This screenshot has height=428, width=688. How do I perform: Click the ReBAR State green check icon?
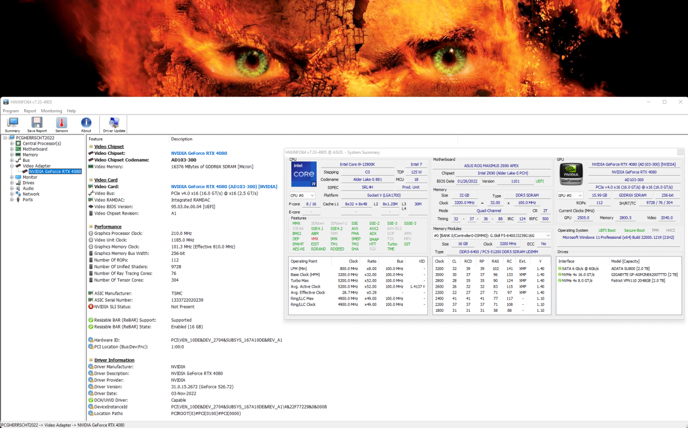click(x=91, y=327)
